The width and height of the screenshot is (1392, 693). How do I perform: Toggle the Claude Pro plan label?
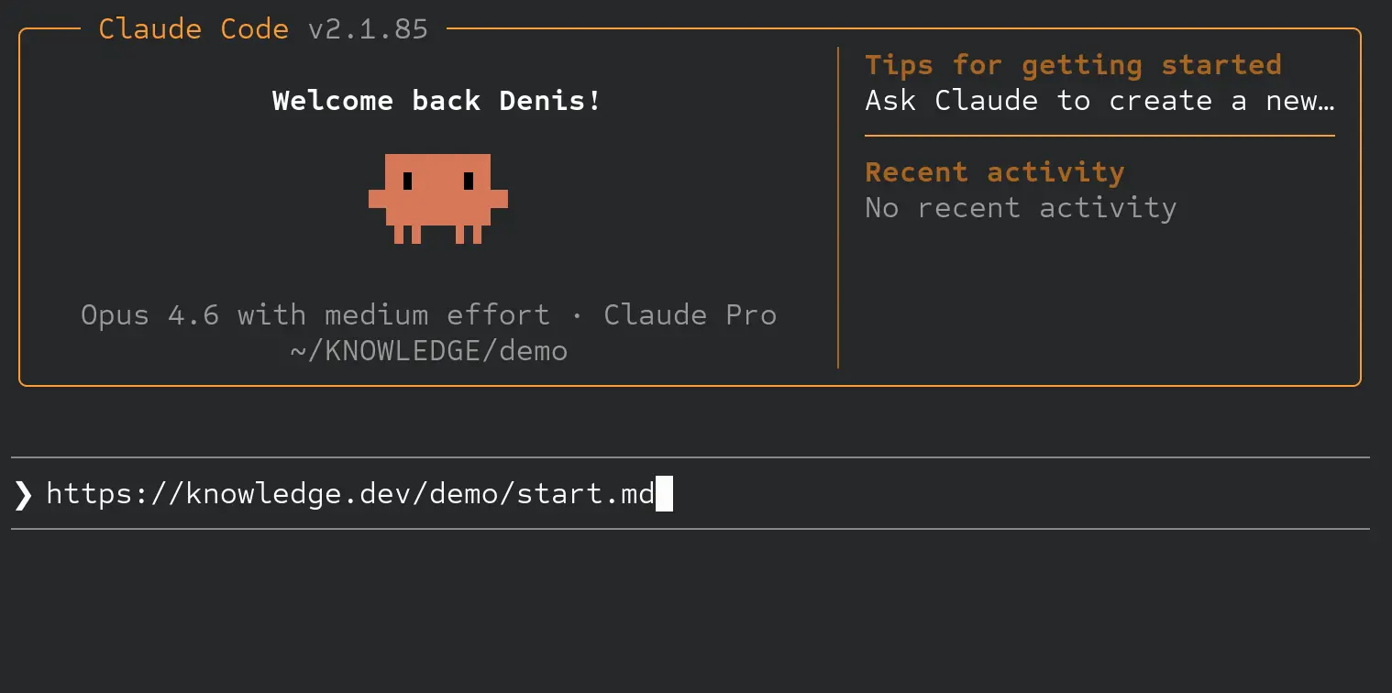(690, 314)
